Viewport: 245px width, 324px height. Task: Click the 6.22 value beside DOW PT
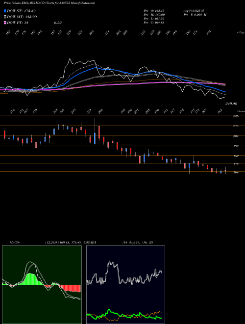58,23
